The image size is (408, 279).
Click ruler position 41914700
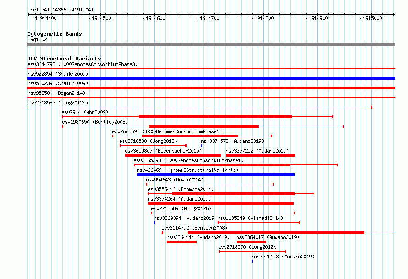pyautogui.click(x=208, y=18)
